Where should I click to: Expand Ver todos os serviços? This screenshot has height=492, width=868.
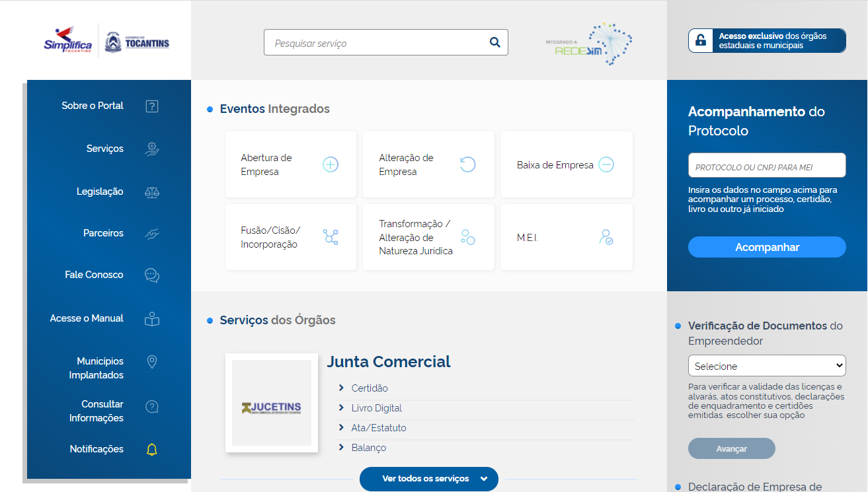pos(428,479)
